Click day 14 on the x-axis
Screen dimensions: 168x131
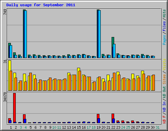click(x=74, y=127)
